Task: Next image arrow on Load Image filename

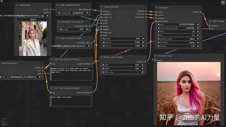Action: click(48, 16)
